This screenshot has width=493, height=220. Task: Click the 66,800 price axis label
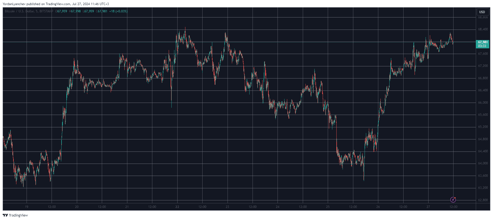pyautogui.click(x=483, y=78)
